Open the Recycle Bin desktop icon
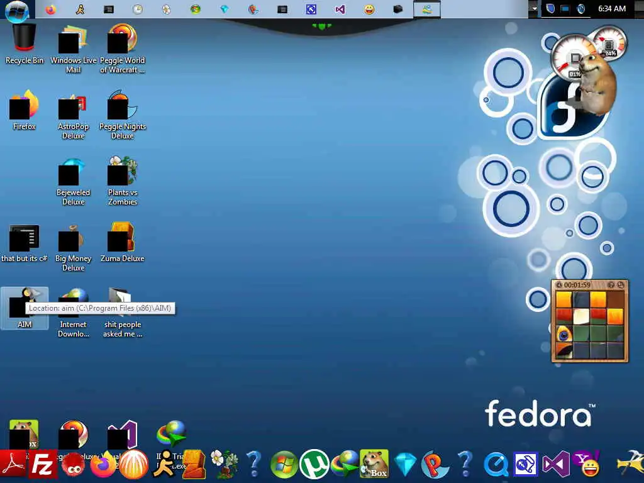 click(x=25, y=45)
